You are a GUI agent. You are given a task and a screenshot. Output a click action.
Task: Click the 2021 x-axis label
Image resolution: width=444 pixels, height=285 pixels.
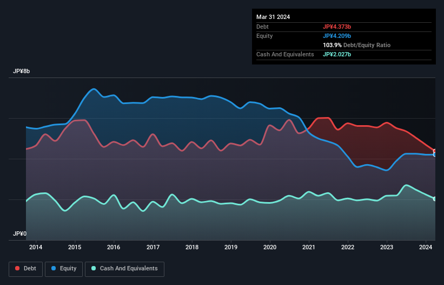[x=309, y=247]
